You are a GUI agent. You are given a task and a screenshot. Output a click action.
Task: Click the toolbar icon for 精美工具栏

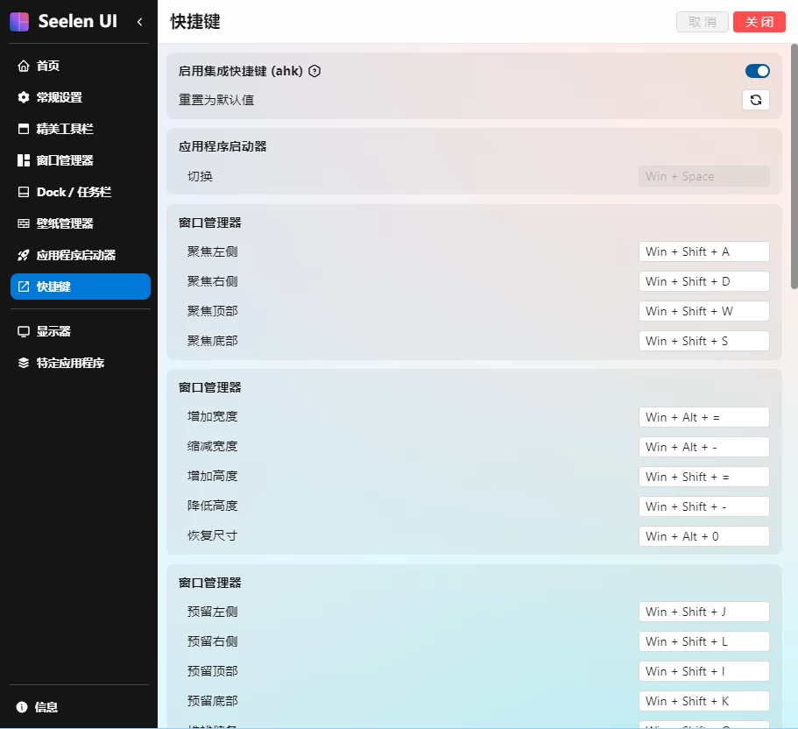(x=24, y=129)
